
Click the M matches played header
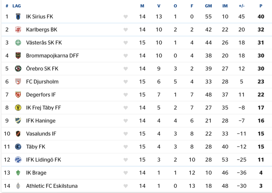tap(142, 6)
